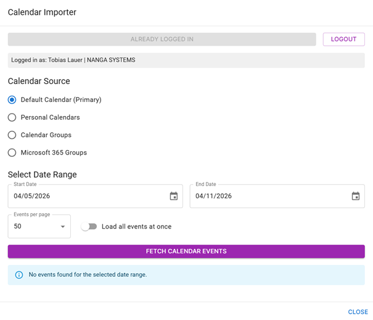The image size is (373, 320).
Task: Click the Calendar Importer title
Action: click(42, 12)
